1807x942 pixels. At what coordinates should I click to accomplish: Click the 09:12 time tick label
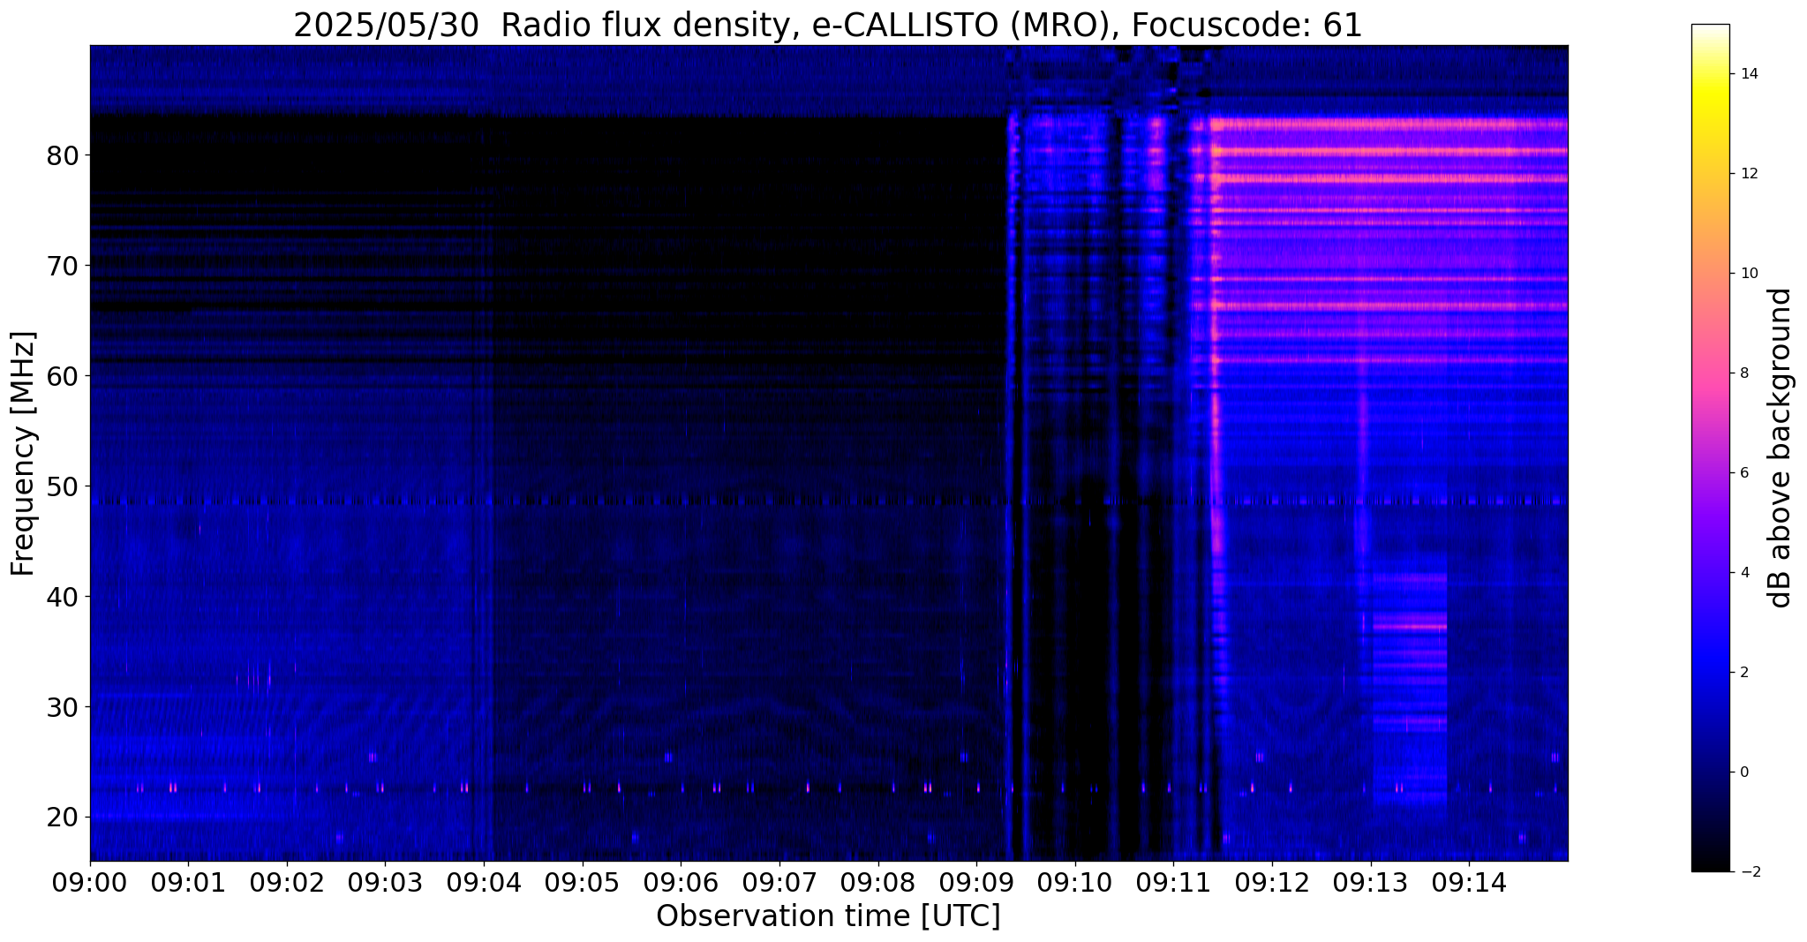coord(1272,883)
